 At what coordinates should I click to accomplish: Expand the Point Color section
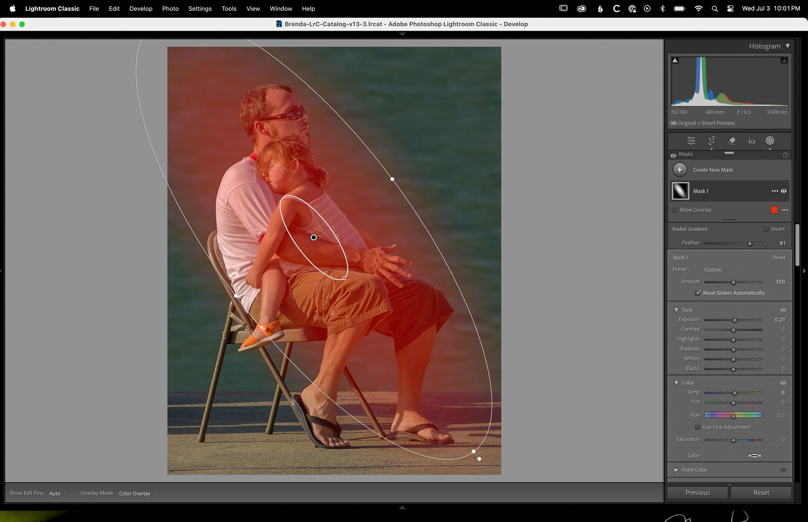[677, 470]
